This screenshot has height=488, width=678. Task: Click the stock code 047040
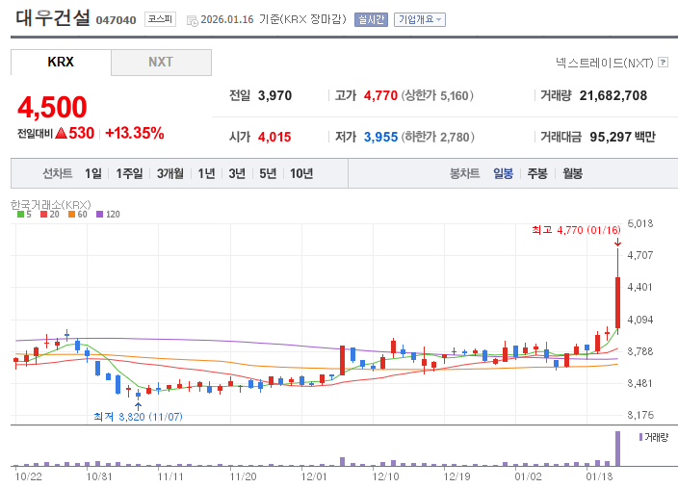pos(116,20)
